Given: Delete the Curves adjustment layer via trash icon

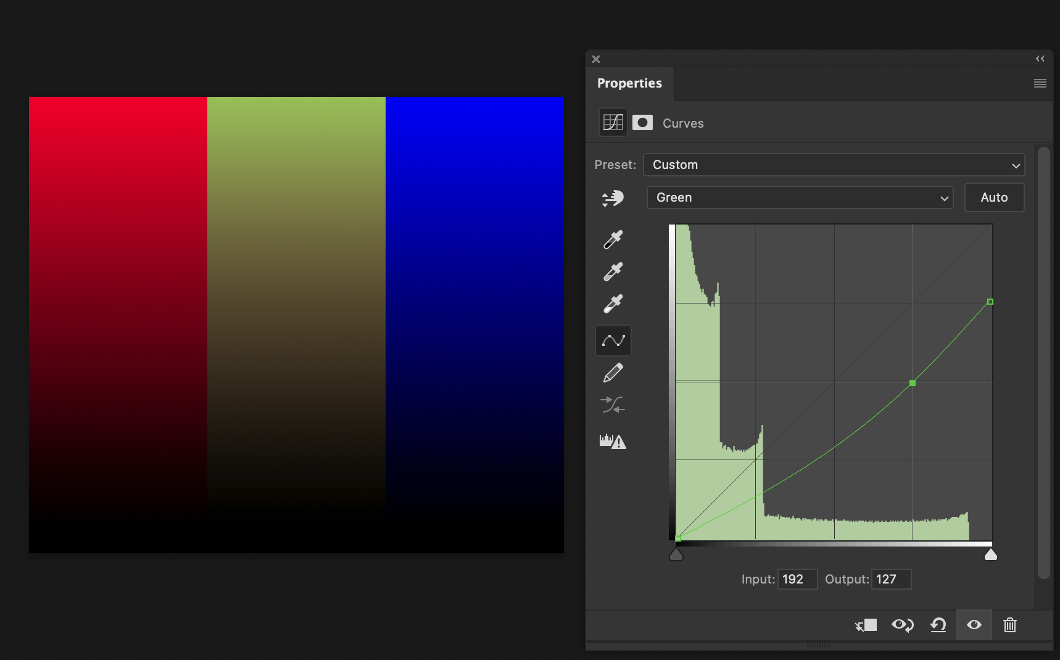Looking at the screenshot, I should click(1009, 625).
